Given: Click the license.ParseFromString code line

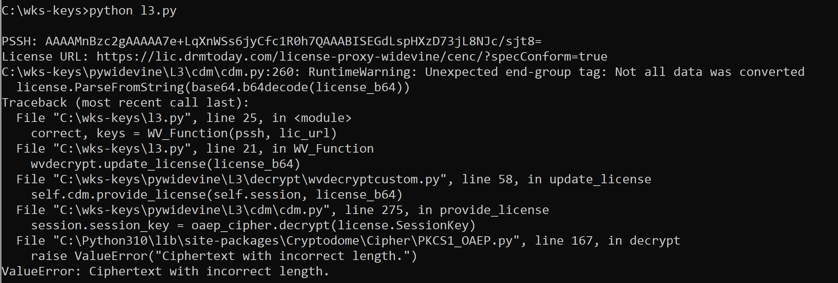Looking at the screenshot, I should [213, 87].
